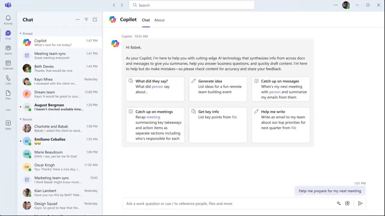Send the message with the arrow icon
The image size is (385, 216).
[x=360, y=203]
